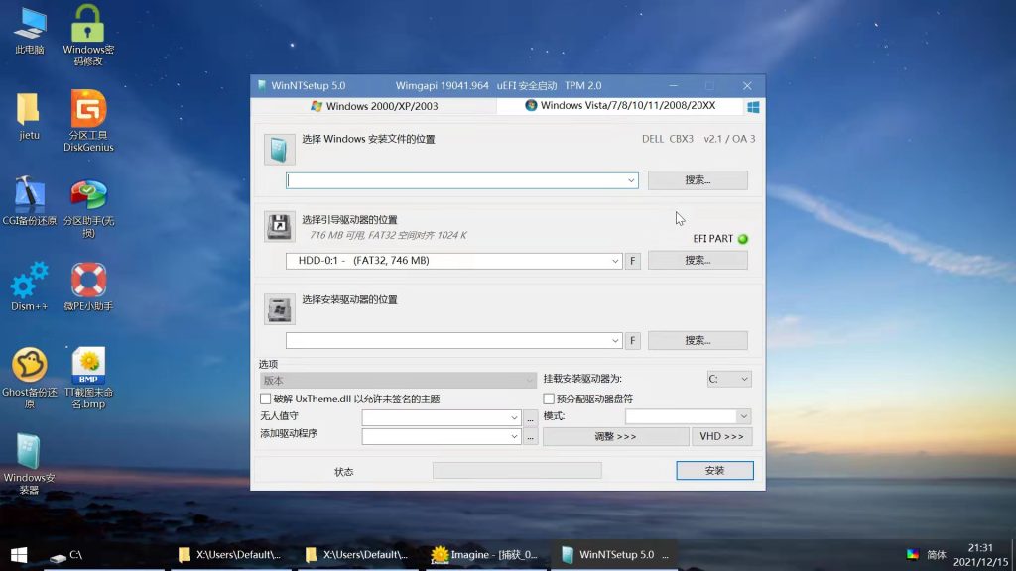The height and width of the screenshot is (571, 1016).
Task: Open first X:\Users\Default\ taskbar window
Action: [x=232, y=555]
